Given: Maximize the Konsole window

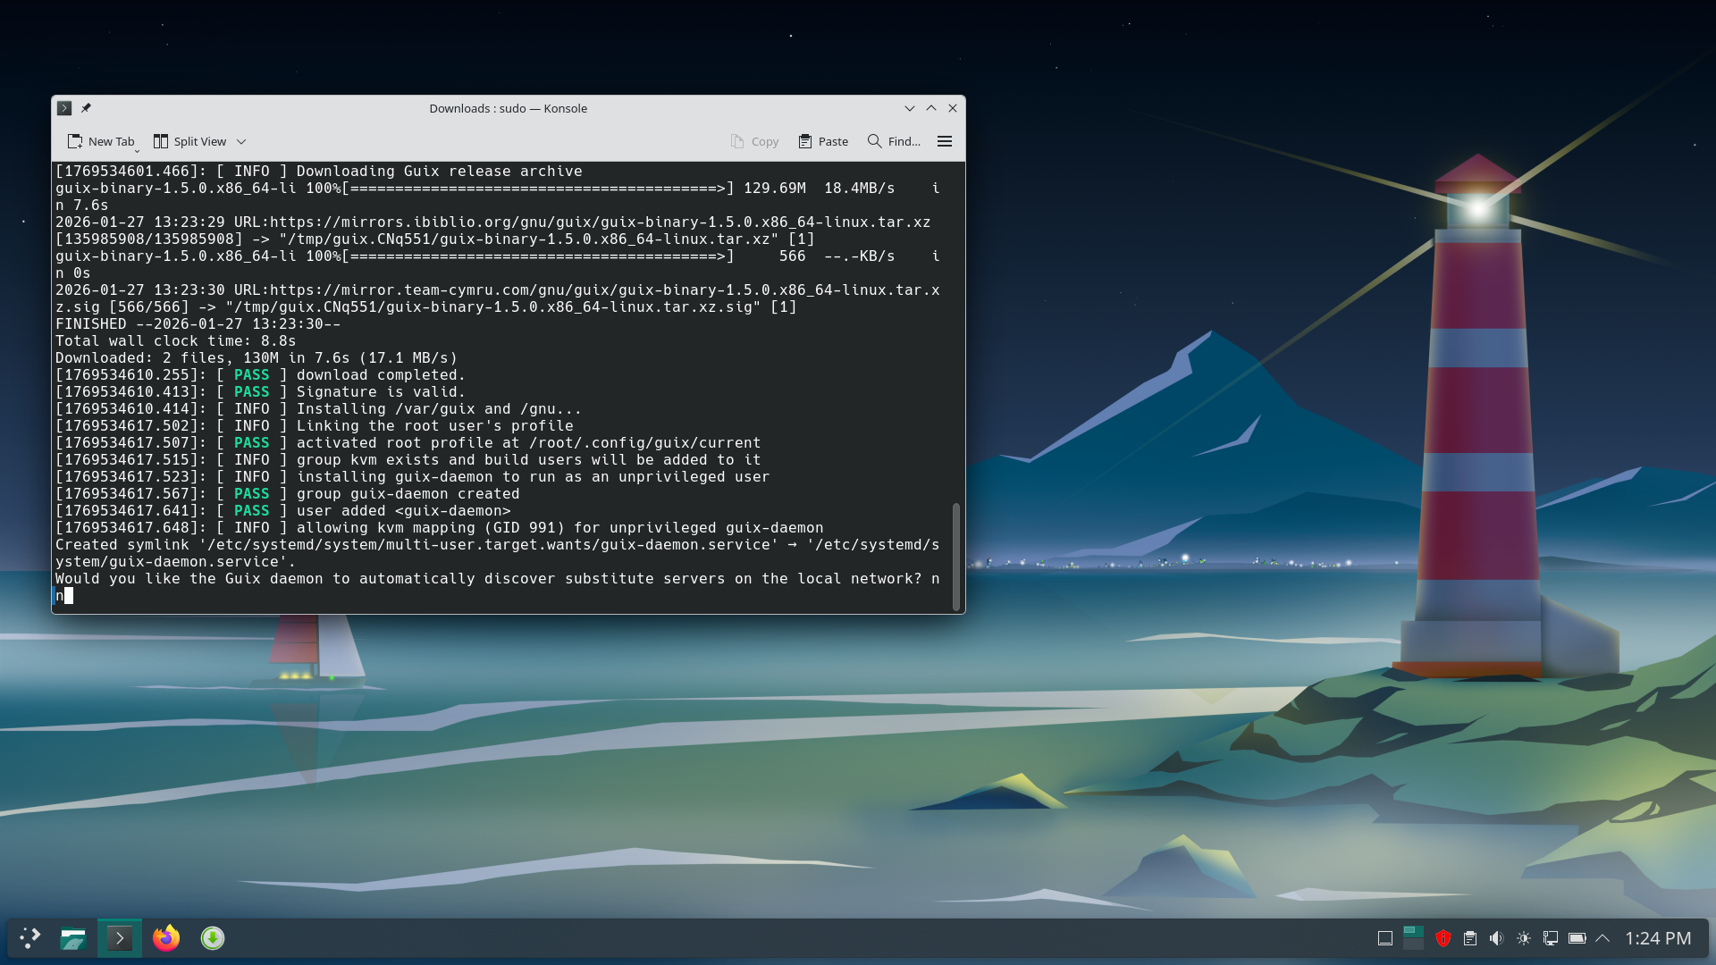Looking at the screenshot, I should click(x=931, y=108).
